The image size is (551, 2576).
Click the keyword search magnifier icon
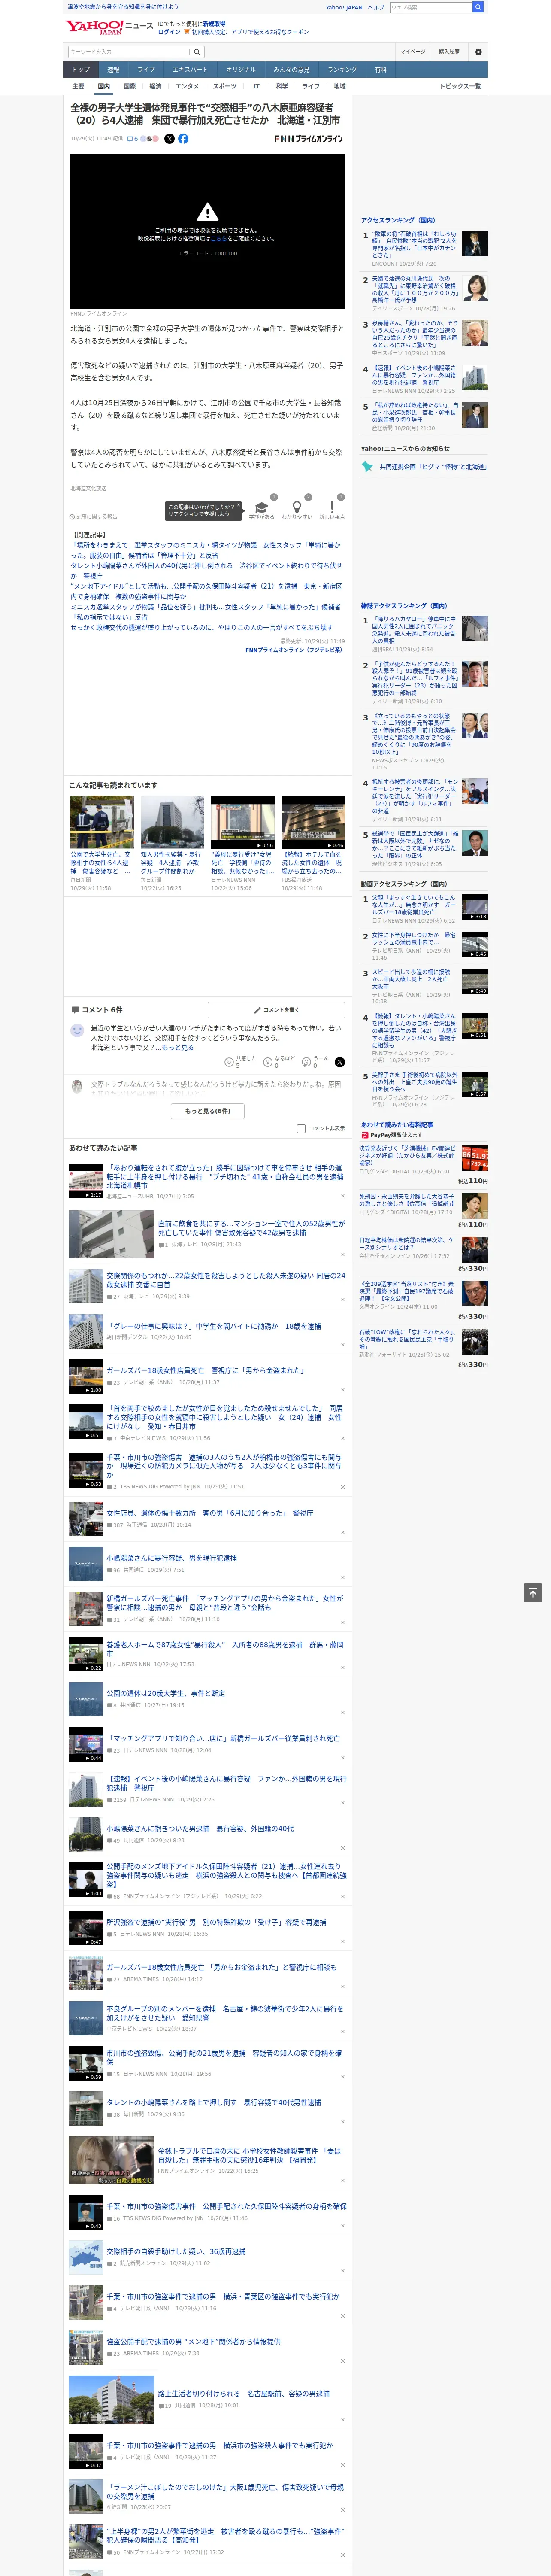(197, 52)
